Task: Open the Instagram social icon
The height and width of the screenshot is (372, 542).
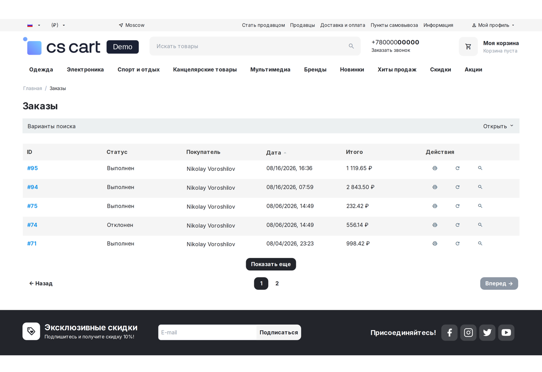Action: click(x=468, y=333)
